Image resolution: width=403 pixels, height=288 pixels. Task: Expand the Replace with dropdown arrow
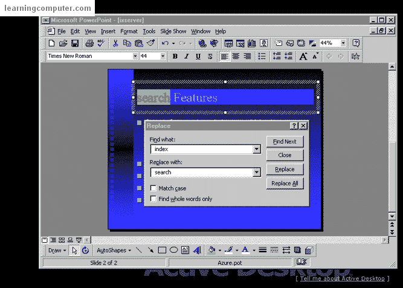coord(257,173)
